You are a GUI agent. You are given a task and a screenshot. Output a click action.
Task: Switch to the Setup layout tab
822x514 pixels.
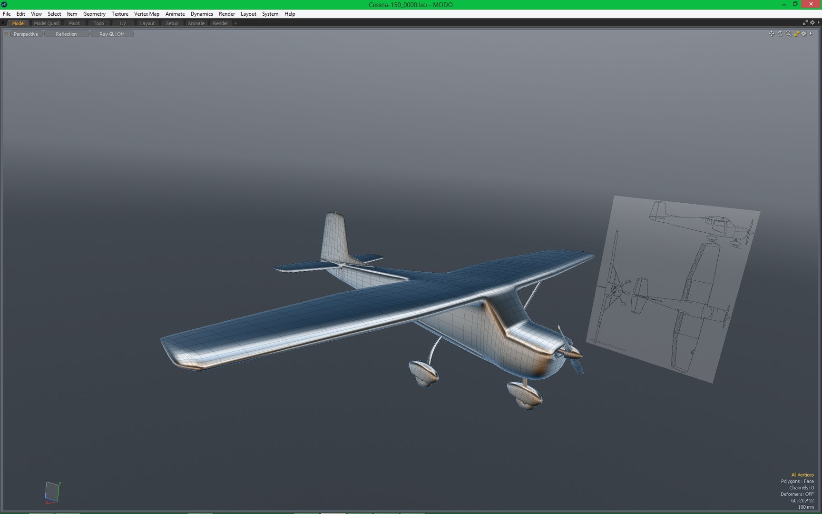pos(172,23)
